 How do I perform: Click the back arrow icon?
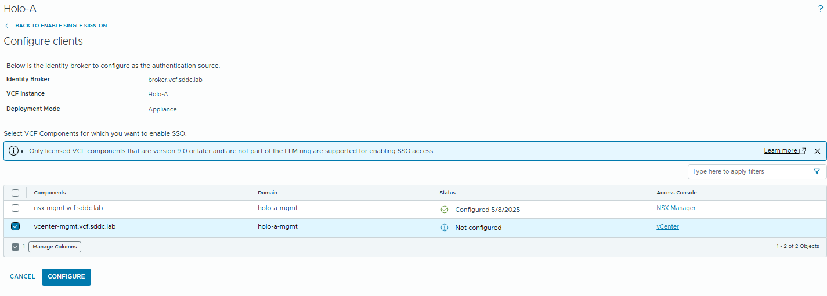tap(8, 26)
